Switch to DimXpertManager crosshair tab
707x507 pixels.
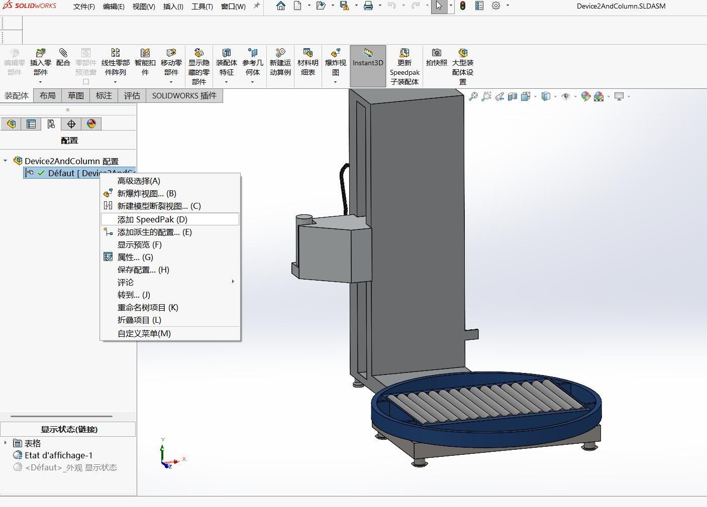click(71, 124)
